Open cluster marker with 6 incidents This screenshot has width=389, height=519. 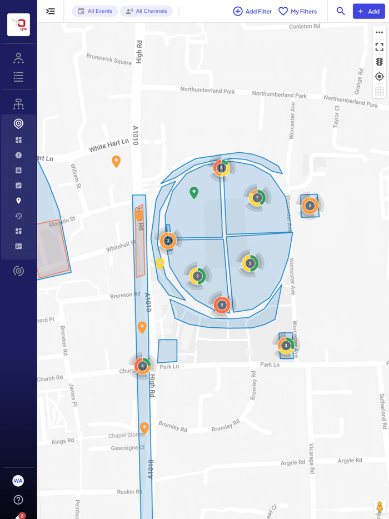[x=222, y=168]
